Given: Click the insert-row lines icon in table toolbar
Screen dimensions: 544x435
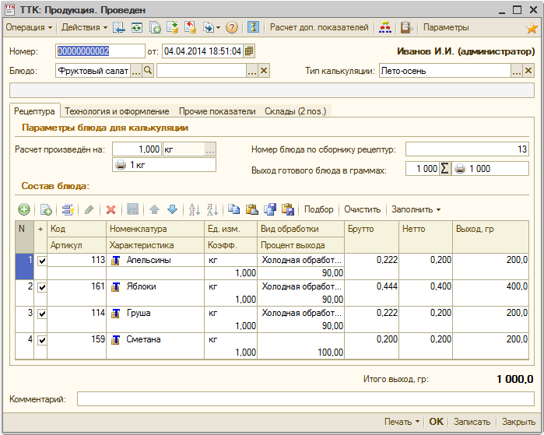Looking at the screenshot, I should pos(68,209).
